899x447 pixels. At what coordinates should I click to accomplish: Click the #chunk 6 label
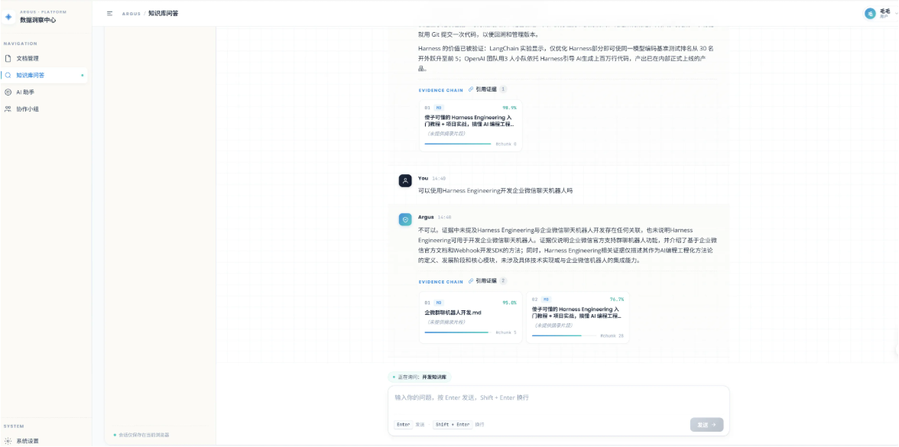point(506,144)
